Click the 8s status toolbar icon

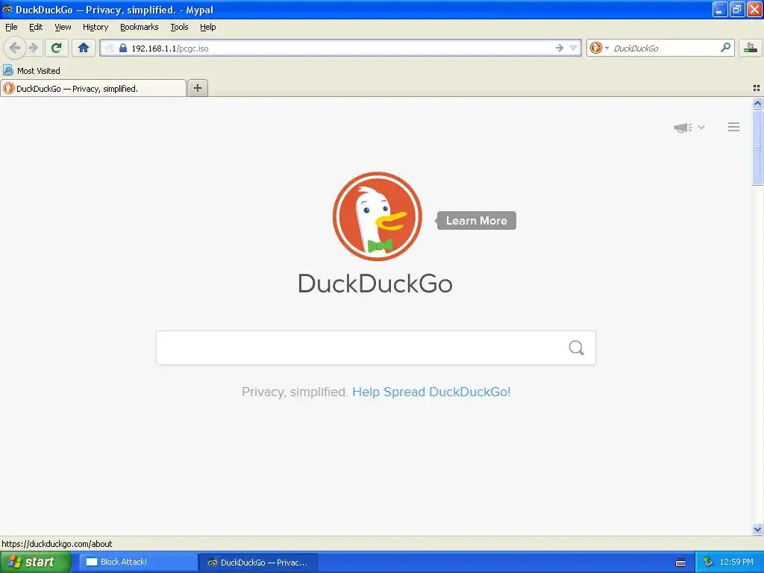pos(751,47)
